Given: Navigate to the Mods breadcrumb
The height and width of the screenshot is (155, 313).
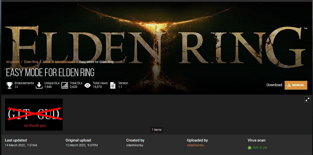Looking at the screenshot, I should click(47, 62).
